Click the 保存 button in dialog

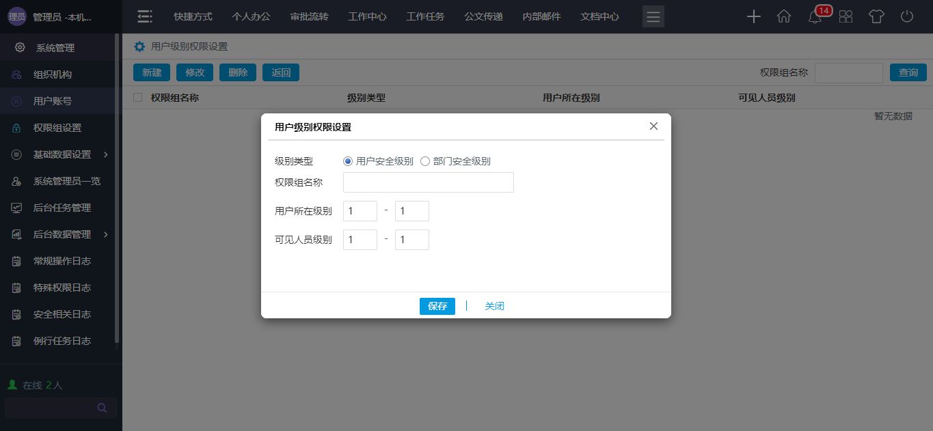coord(437,306)
